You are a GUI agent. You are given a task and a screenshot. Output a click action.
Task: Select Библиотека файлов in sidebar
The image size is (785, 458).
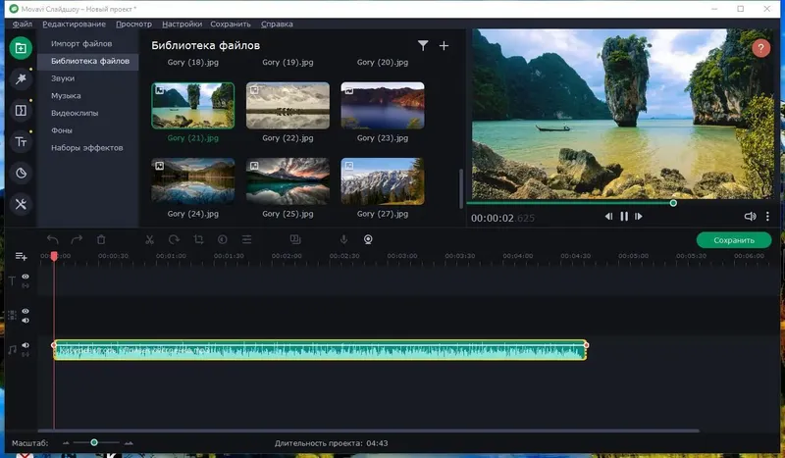(88, 61)
